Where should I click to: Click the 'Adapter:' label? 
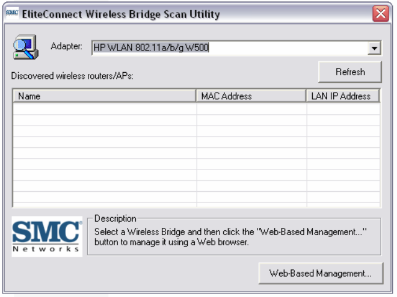66,46
